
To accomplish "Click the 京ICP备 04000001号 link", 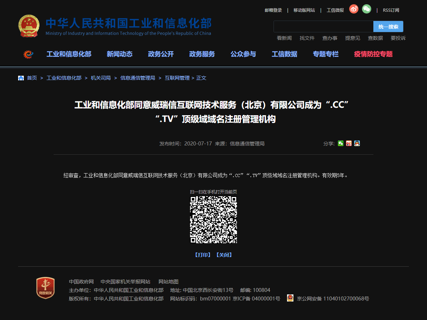I will (256, 299).
